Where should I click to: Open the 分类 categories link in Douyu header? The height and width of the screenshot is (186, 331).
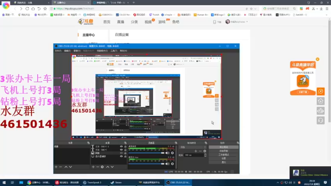click(x=134, y=22)
